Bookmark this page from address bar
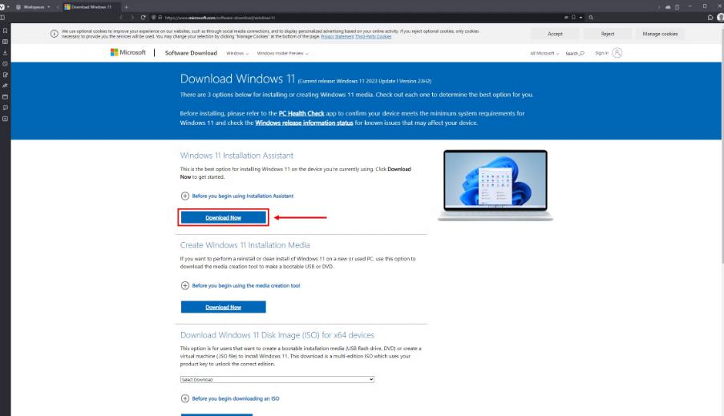724x416 pixels. [573, 18]
